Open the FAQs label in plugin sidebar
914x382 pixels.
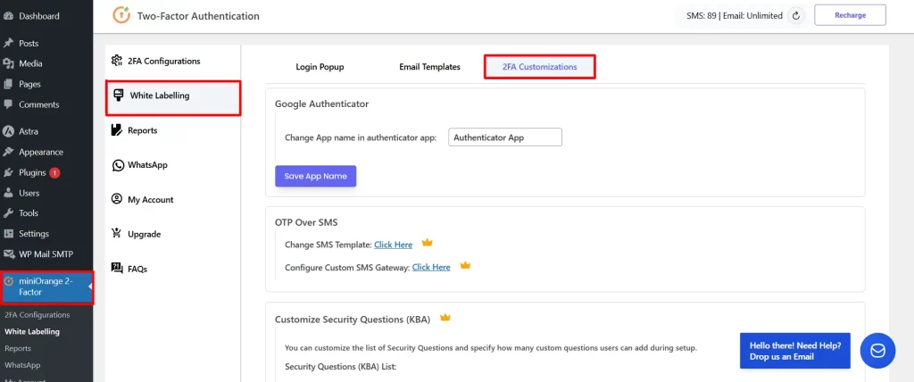pos(137,269)
